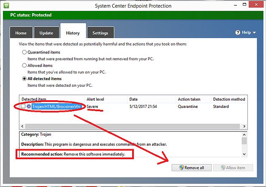Click the Remove all button
This screenshot has width=266, height=187.
pyautogui.click(x=192, y=168)
